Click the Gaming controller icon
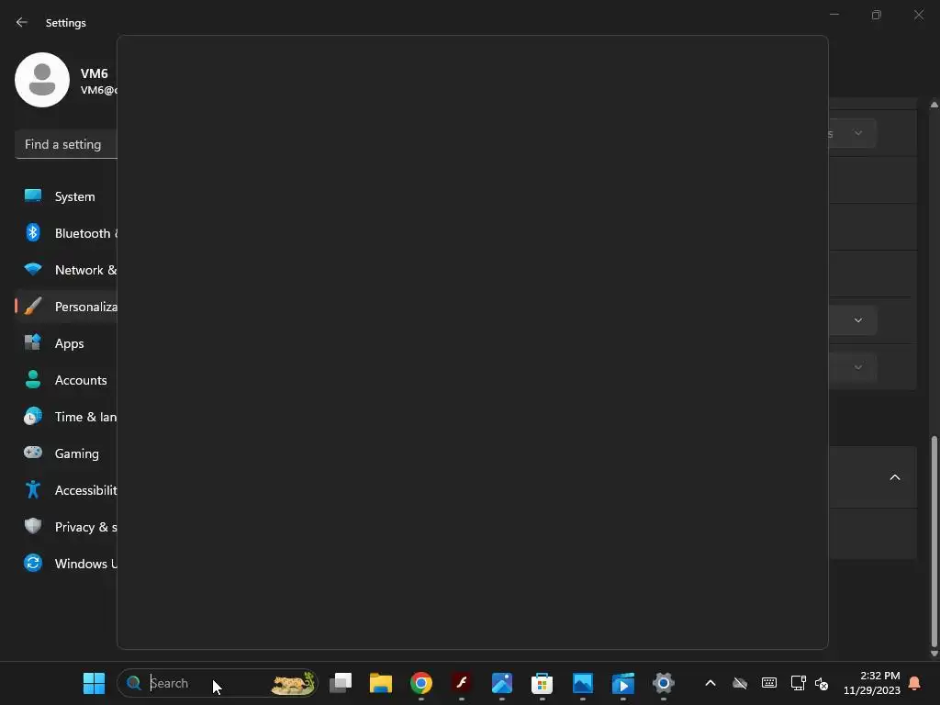The width and height of the screenshot is (940, 705). click(33, 453)
